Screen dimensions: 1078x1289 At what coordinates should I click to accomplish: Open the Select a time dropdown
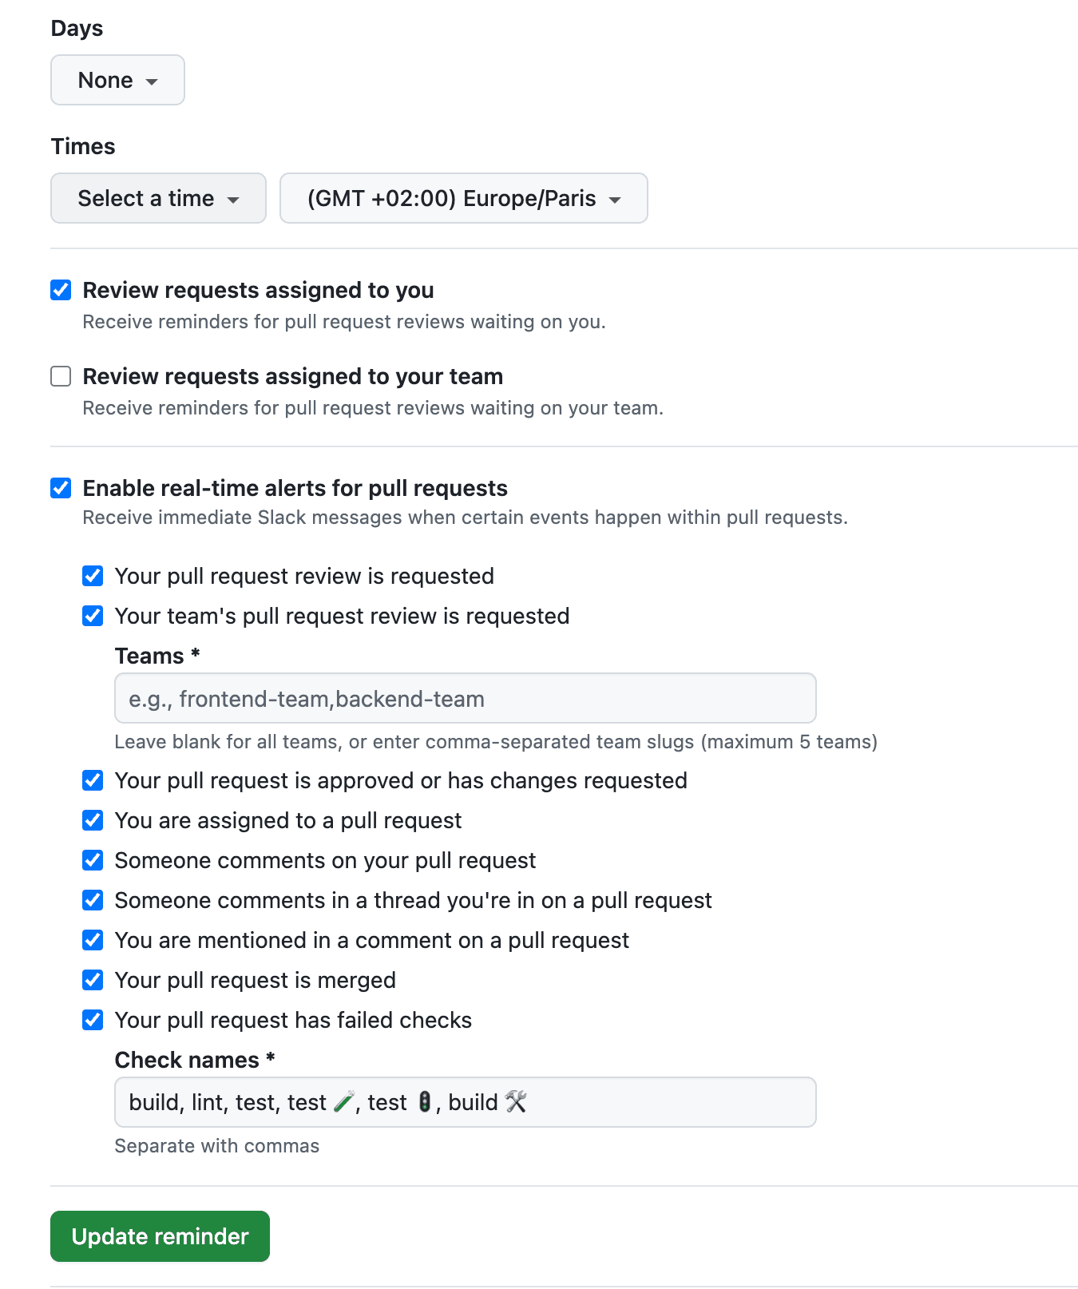pos(158,198)
